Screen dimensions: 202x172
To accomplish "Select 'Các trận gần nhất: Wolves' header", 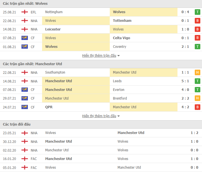I will 101,4.
